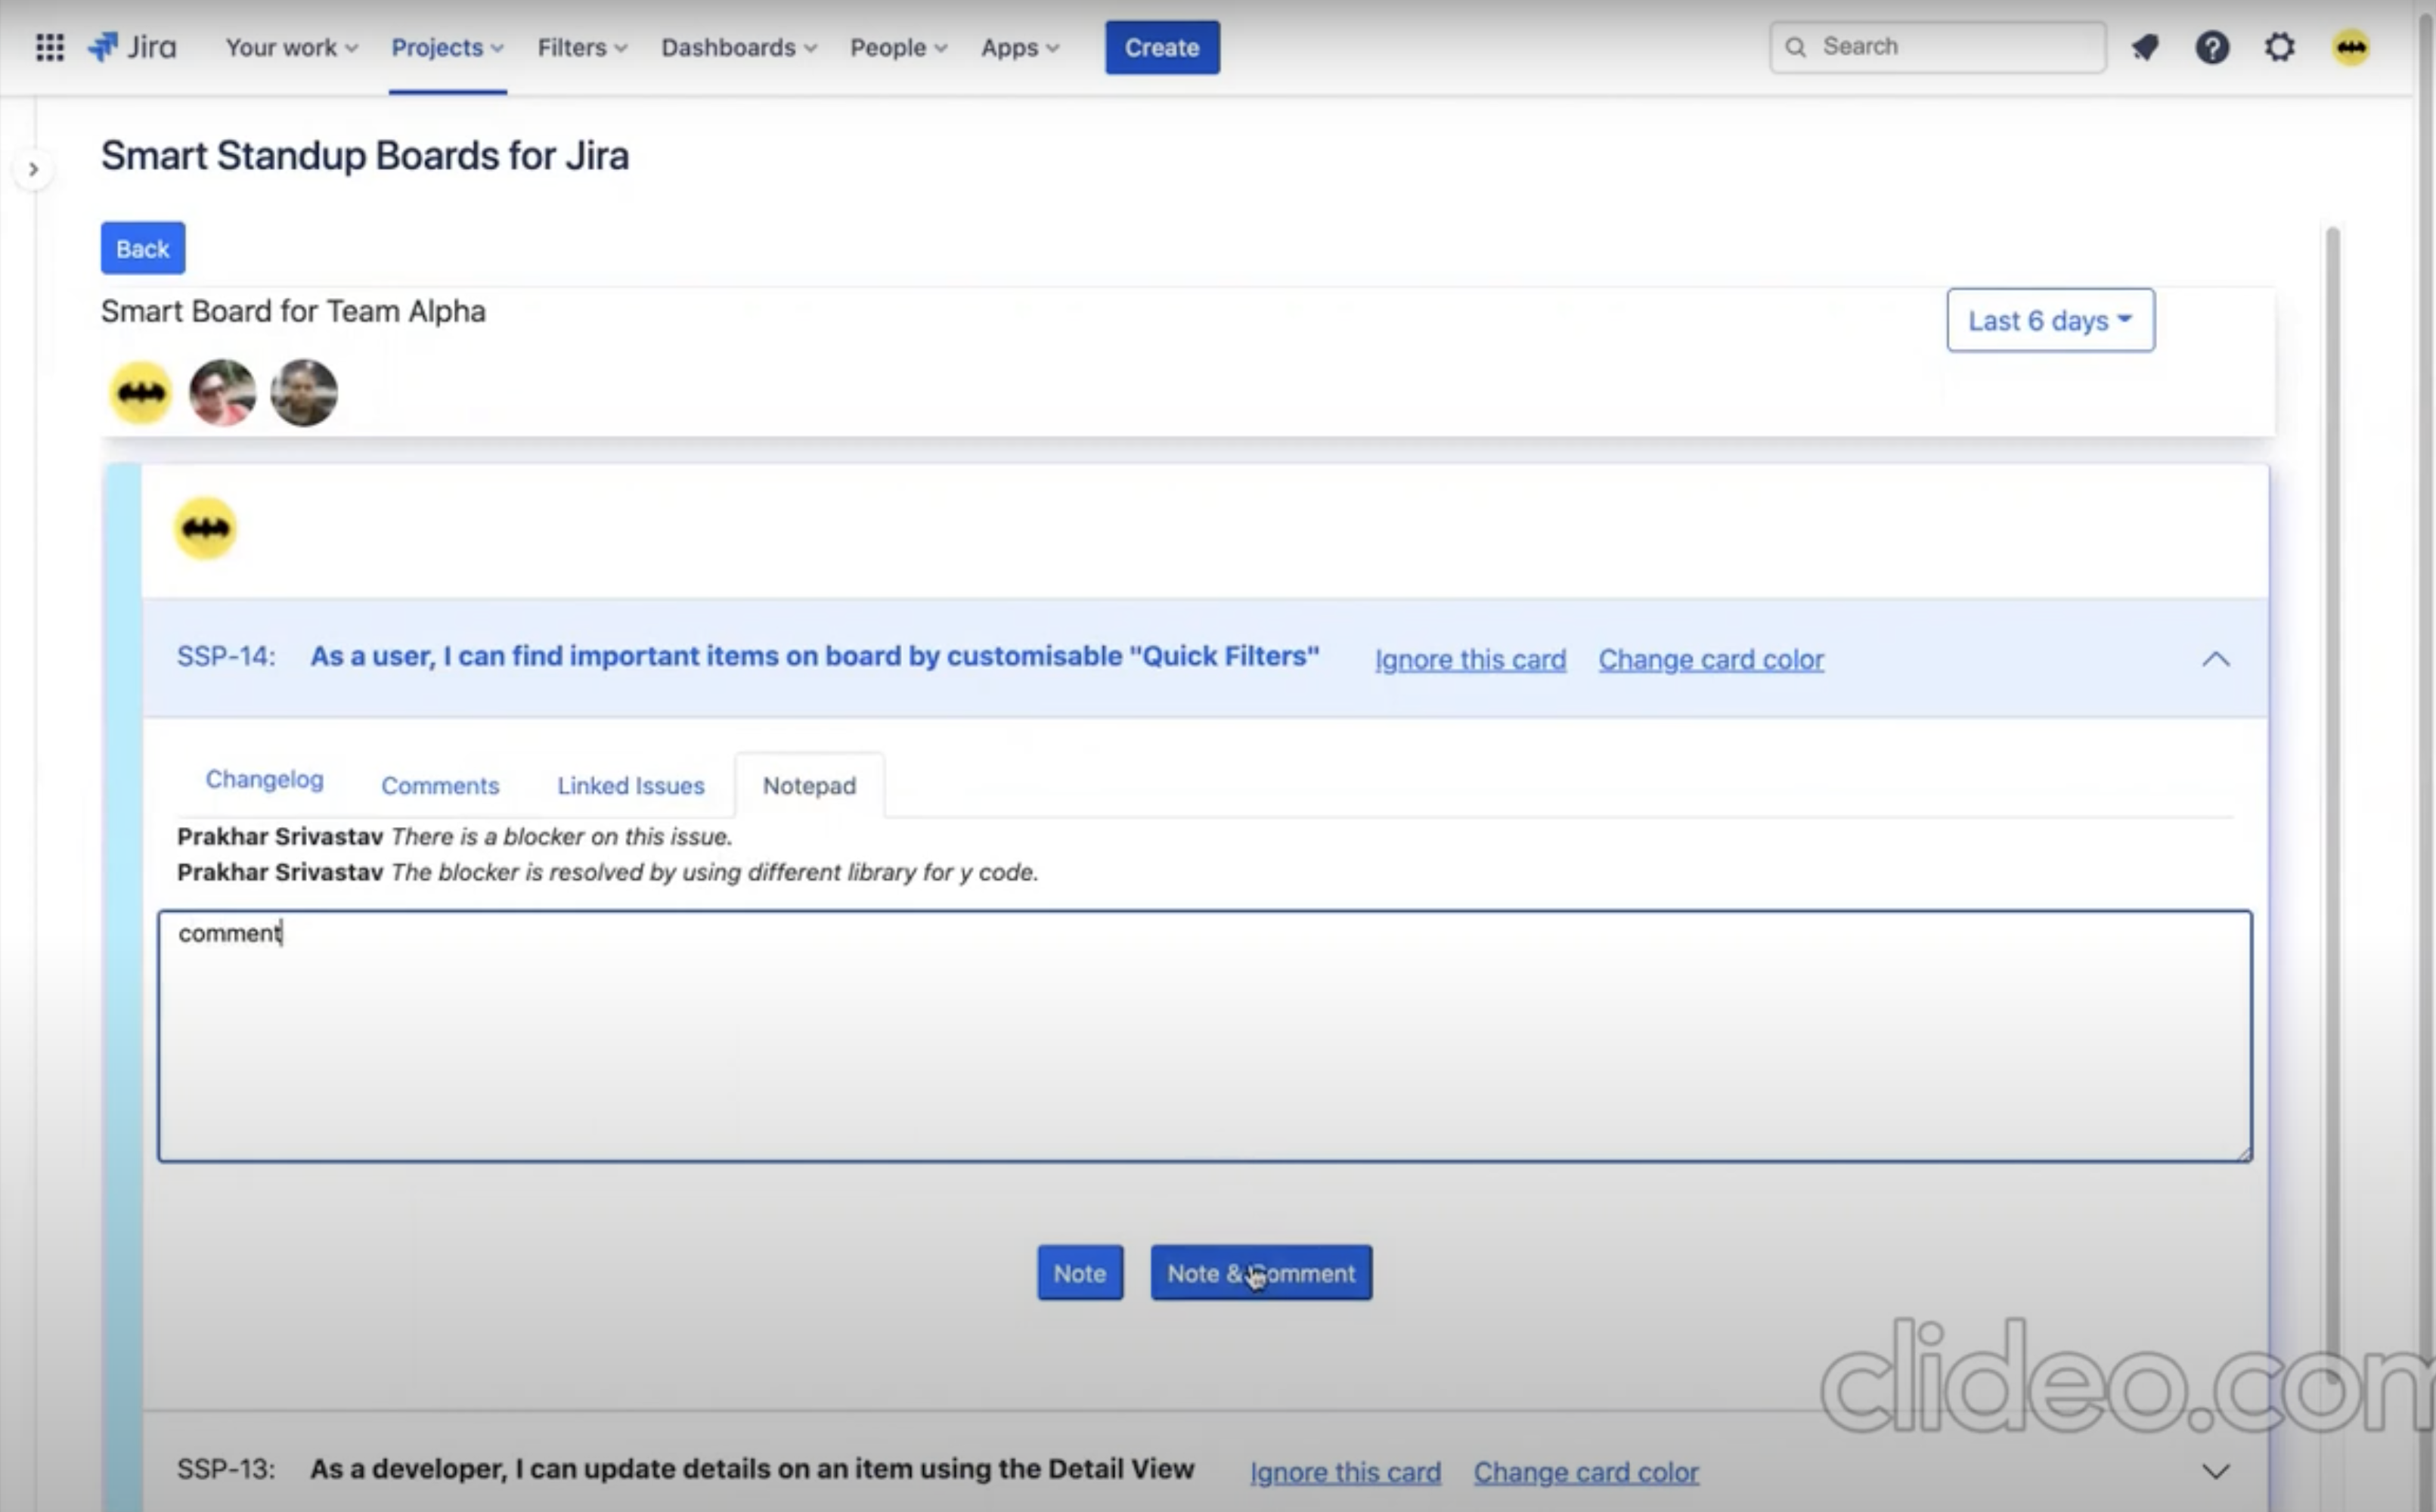Viewport: 2436px width, 1512px height.
Task: Open the notifications icon
Action: click(x=2144, y=47)
